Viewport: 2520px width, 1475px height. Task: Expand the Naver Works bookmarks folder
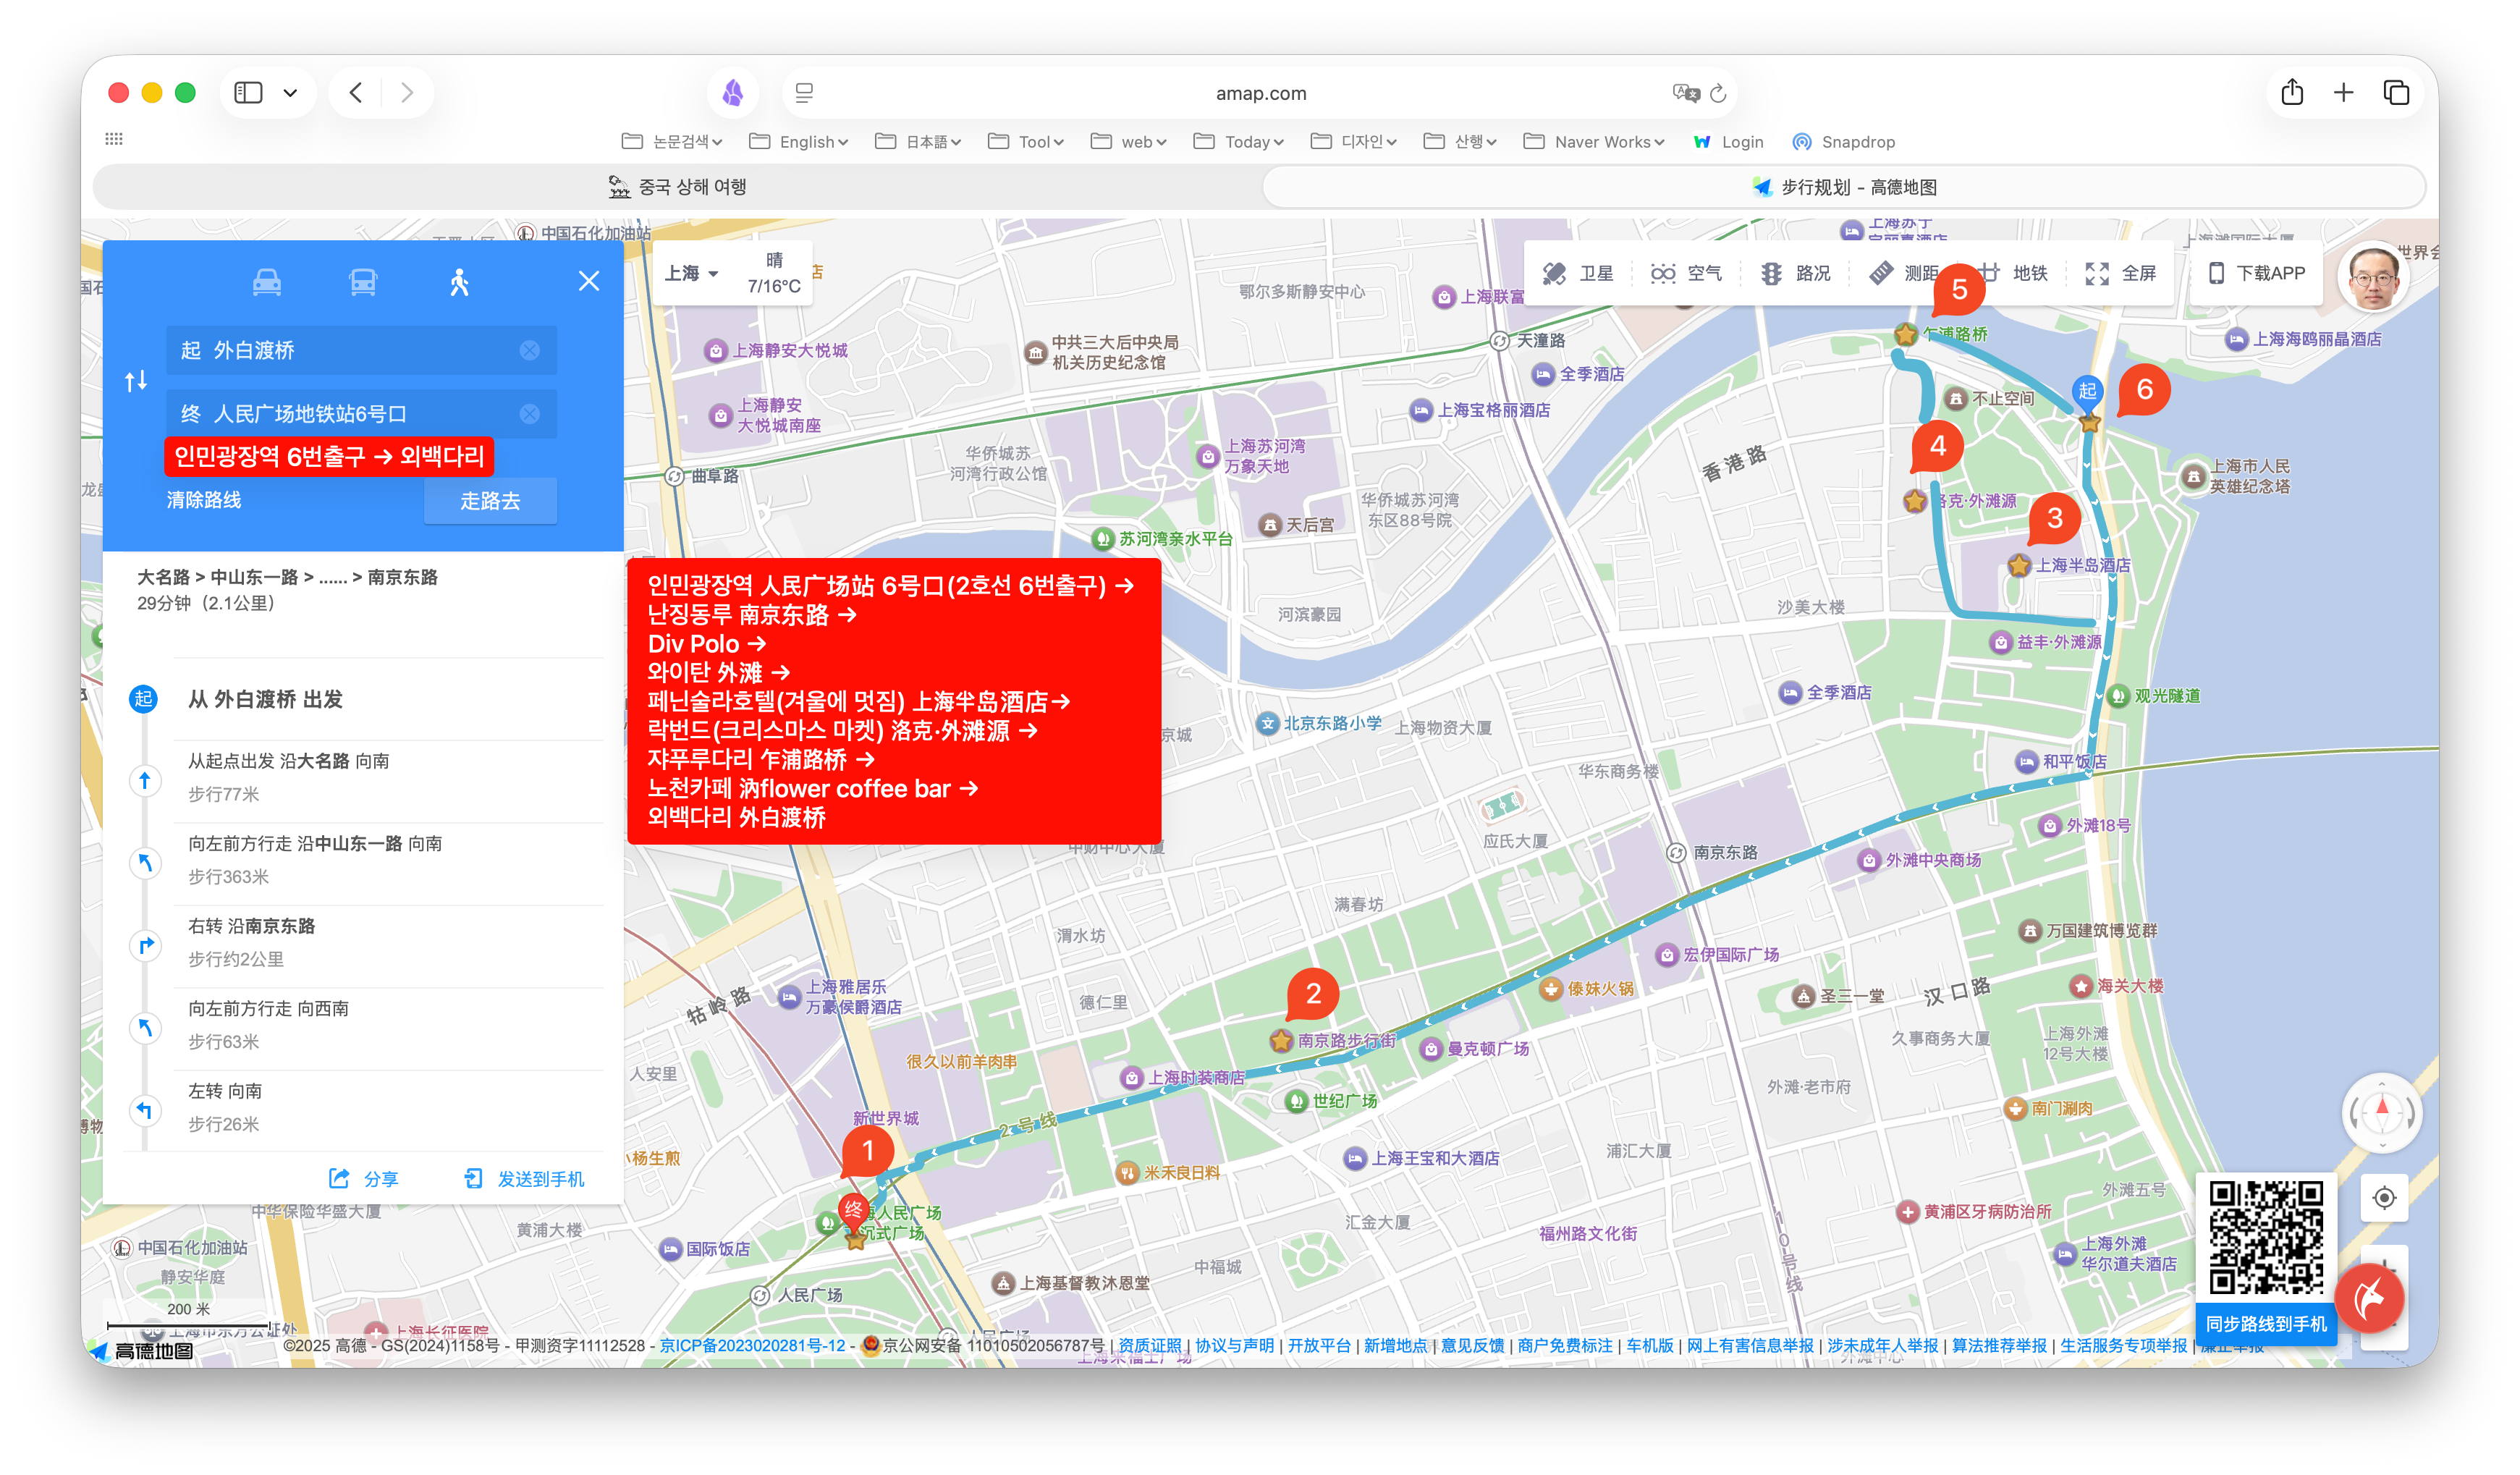1594,142
